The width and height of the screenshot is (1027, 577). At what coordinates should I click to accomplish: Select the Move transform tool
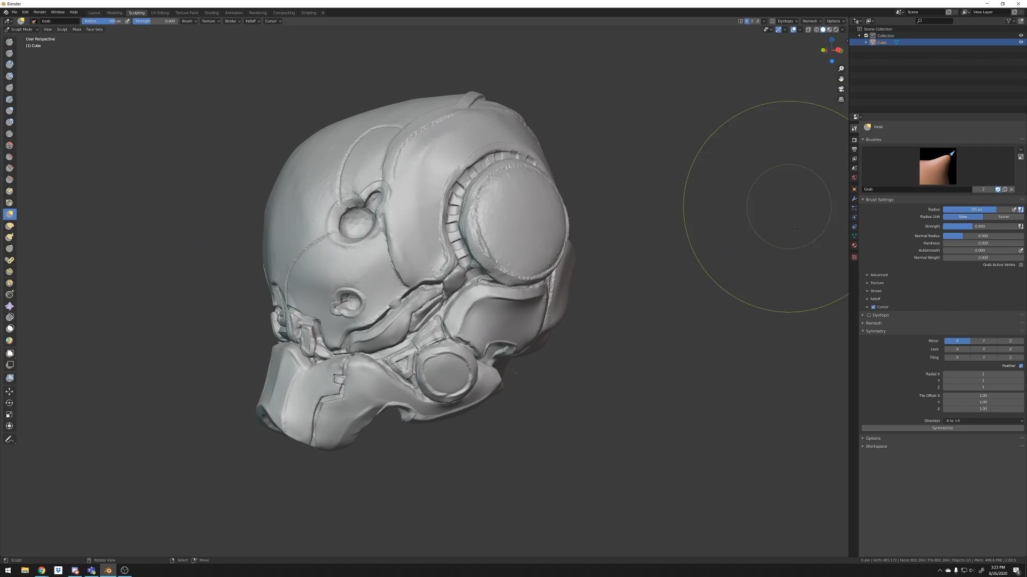tap(10, 392)
